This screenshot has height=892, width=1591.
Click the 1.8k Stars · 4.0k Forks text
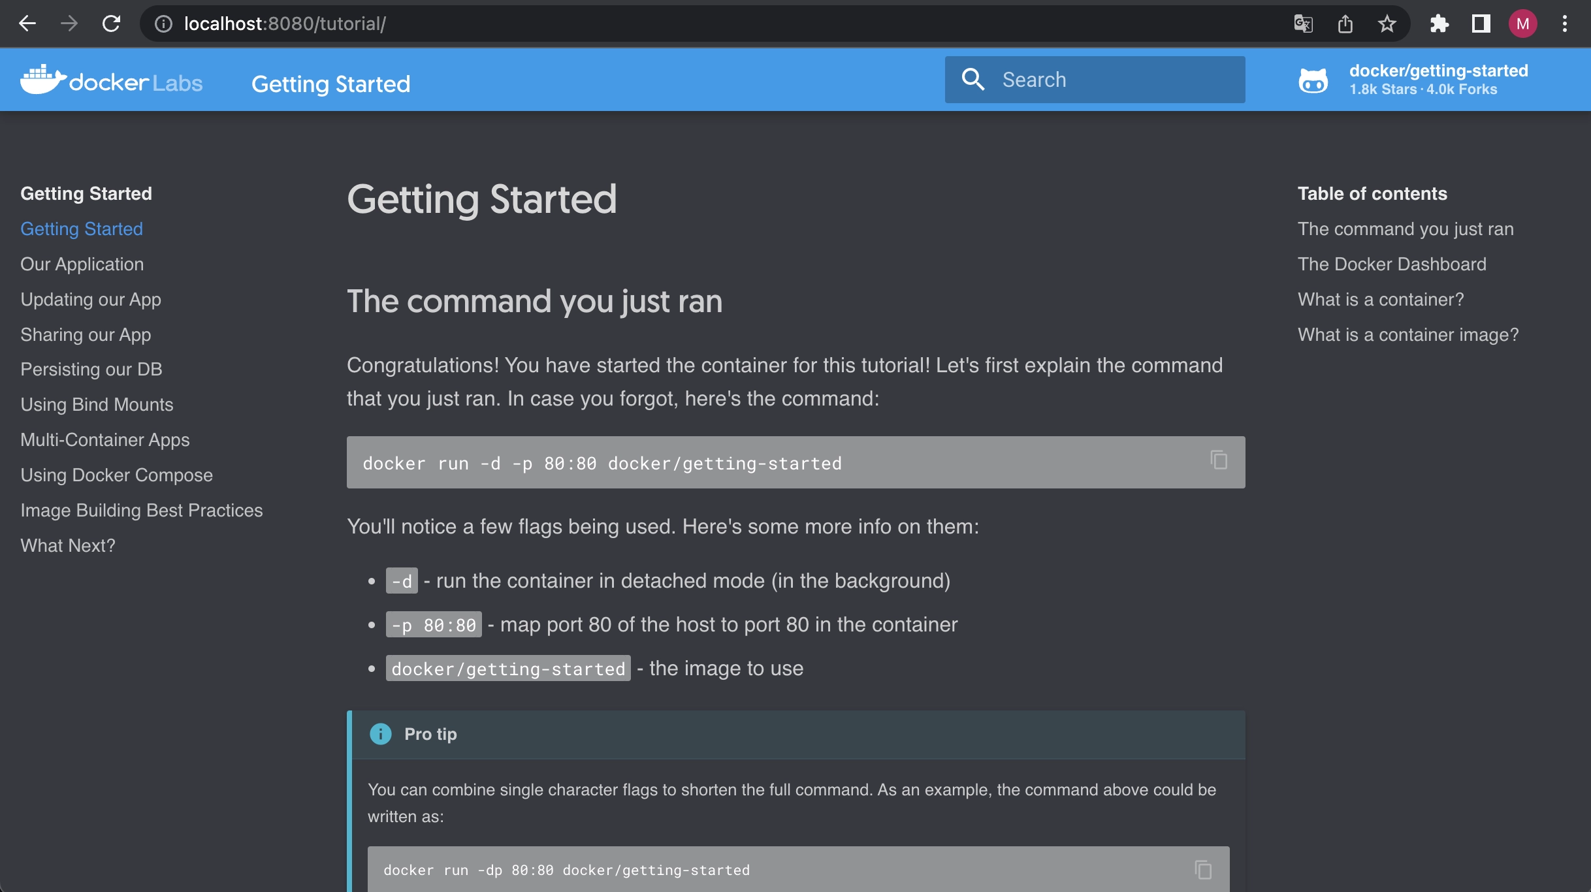(1423, 89)
